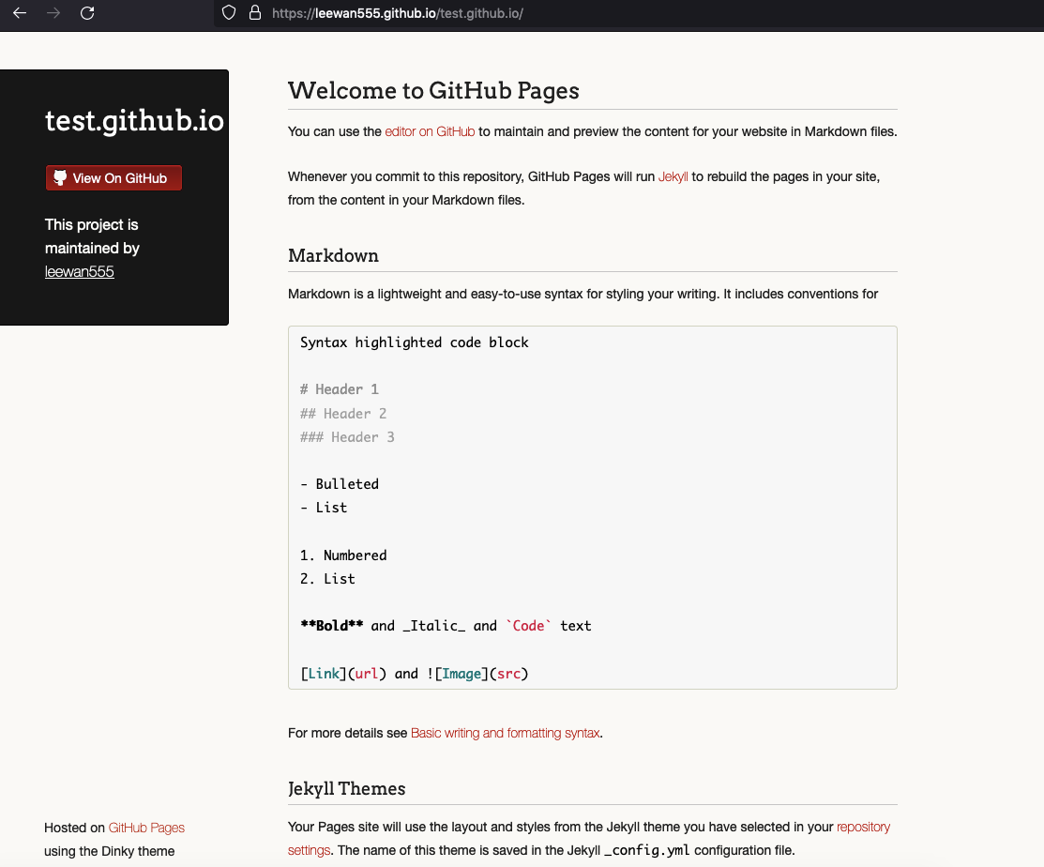The height and width of the screenshot is (867, 1044).
Task: Click the GitHub octocat icon in the button
Action: tap(60, 177)
